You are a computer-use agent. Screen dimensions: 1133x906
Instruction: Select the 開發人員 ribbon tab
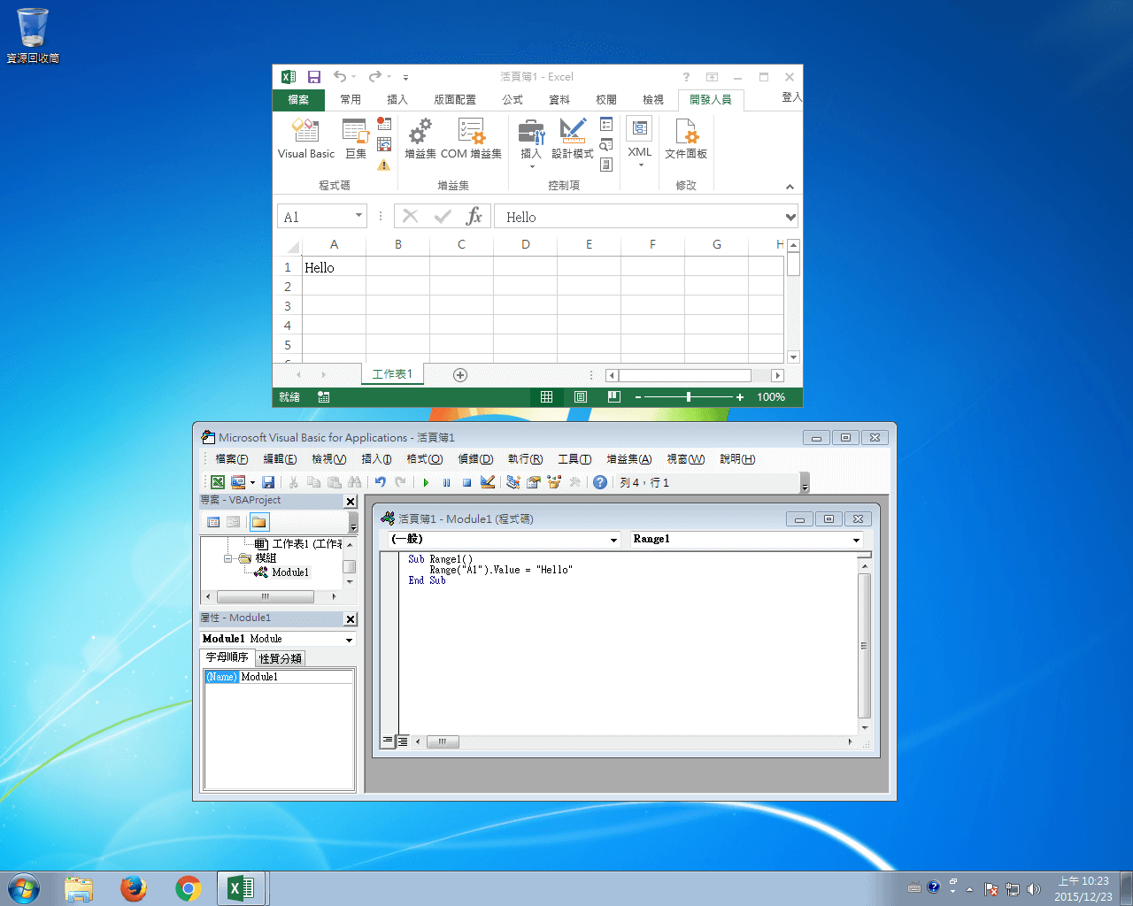[711, 99]
